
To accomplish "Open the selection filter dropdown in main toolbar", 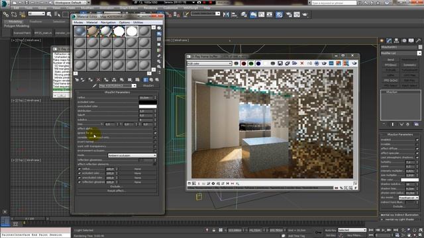I will pos(36,13).
